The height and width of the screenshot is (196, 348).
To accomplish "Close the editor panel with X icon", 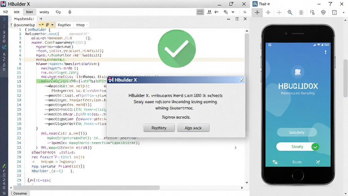I will point(245,19).
